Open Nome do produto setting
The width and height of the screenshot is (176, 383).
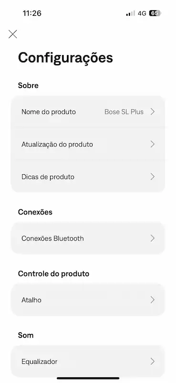point(88,112)
